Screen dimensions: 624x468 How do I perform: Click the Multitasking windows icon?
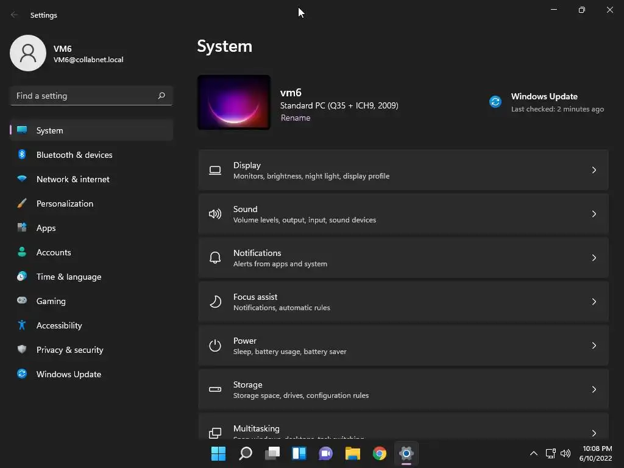click(215, 433)
